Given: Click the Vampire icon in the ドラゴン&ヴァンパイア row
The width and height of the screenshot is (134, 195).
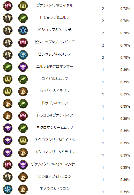Looking at the screenshot, I should tap(23, 116).
